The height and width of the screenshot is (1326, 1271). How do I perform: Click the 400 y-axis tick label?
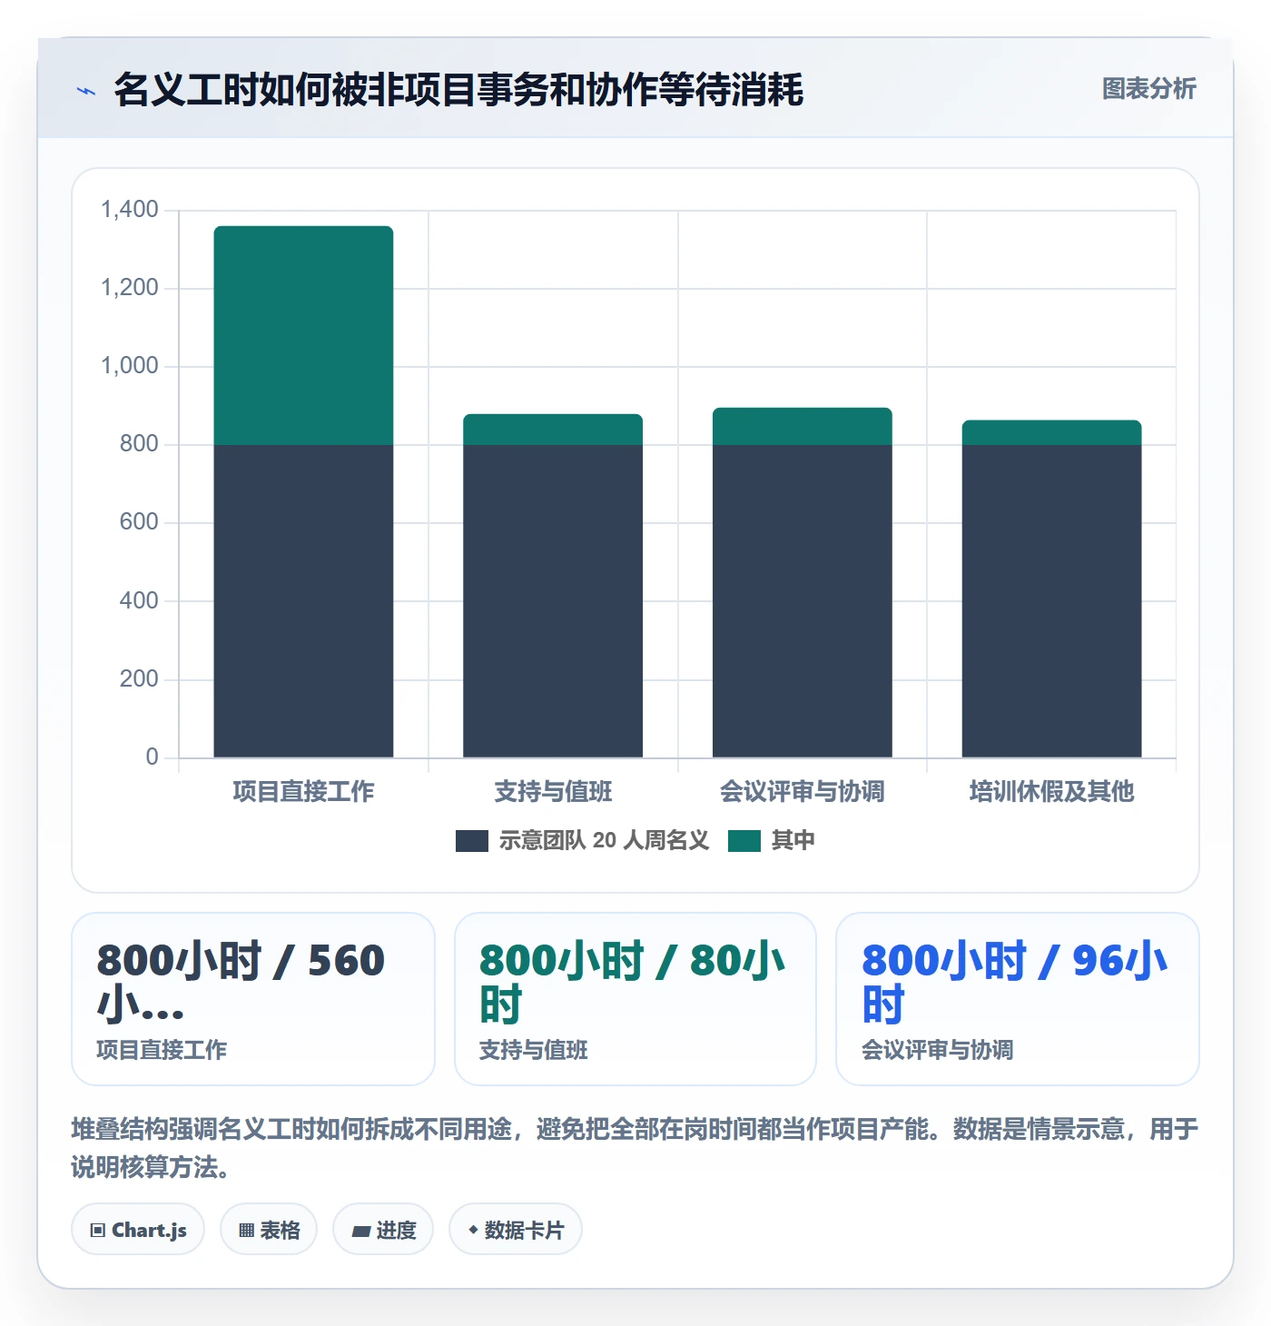click(x=139, y=600)
